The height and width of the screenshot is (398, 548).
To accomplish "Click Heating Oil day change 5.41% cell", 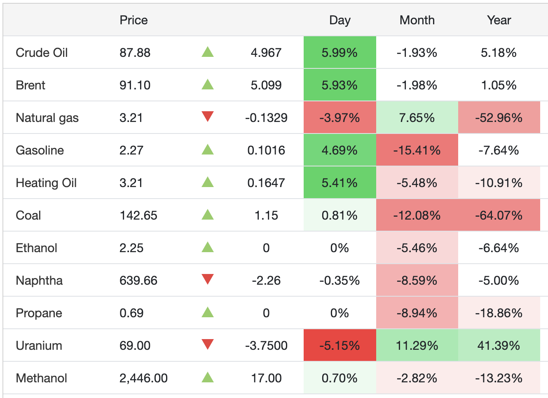I will 340,183.
